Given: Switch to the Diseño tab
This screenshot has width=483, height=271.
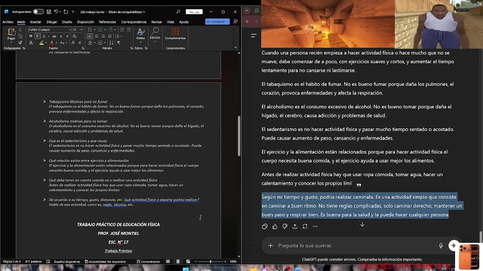Looking at the screenshot, I should click(67, 22).
